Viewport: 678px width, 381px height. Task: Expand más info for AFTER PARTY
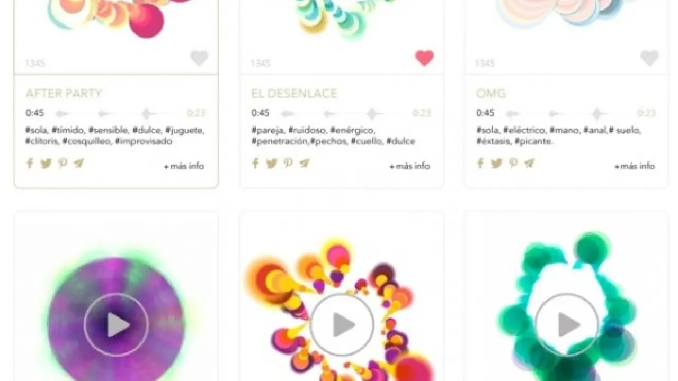click(184, 166)
